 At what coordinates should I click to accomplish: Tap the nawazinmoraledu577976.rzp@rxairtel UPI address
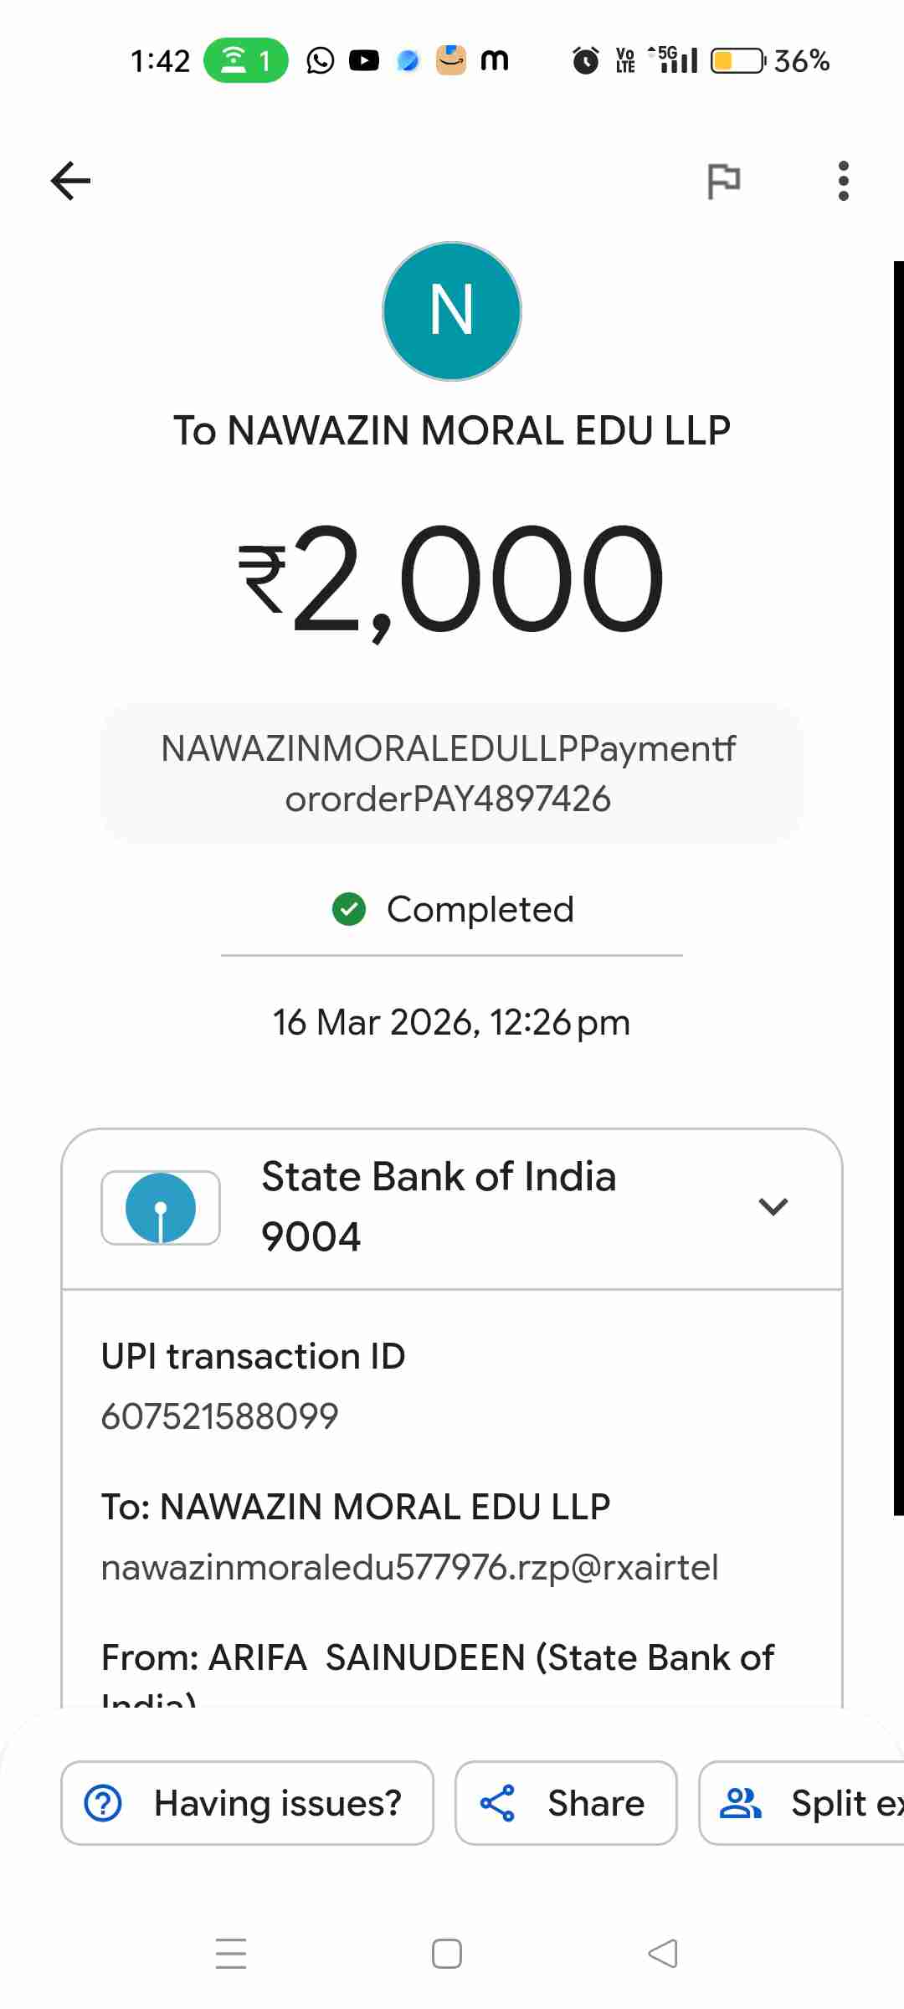(x=409, y=1567)
